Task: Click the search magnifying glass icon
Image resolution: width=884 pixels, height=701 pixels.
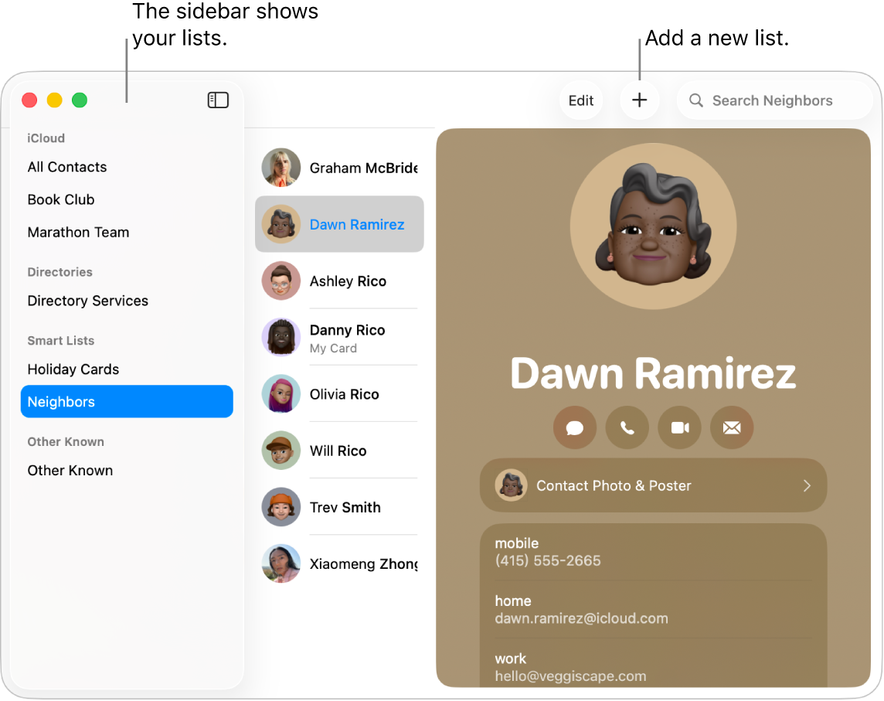Action: 695,100
